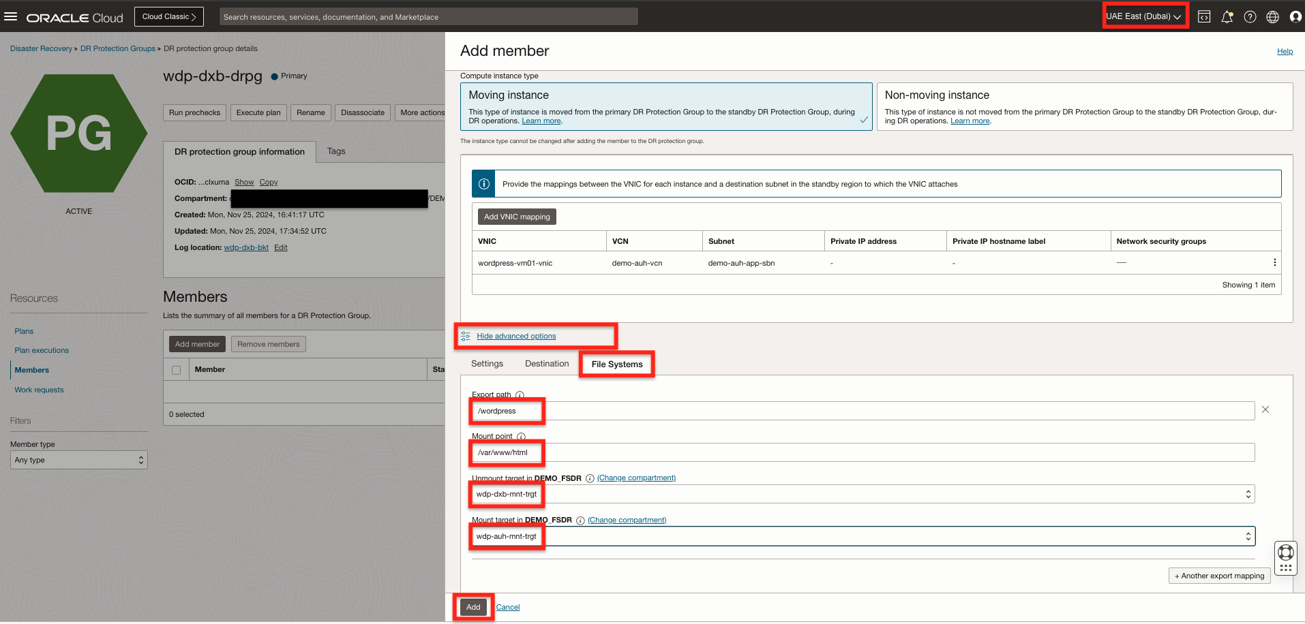Click the Export path input field

(862, 411)
